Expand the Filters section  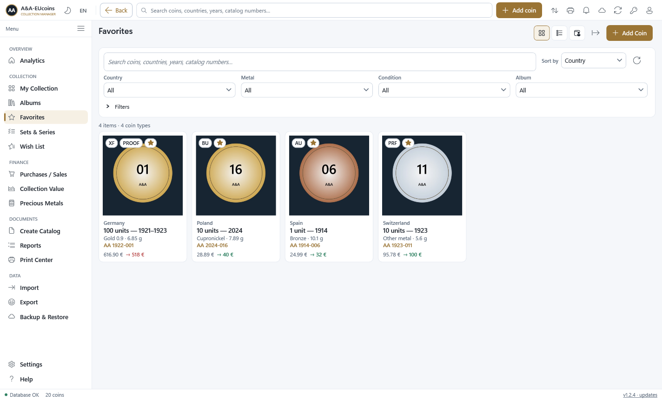118,106
